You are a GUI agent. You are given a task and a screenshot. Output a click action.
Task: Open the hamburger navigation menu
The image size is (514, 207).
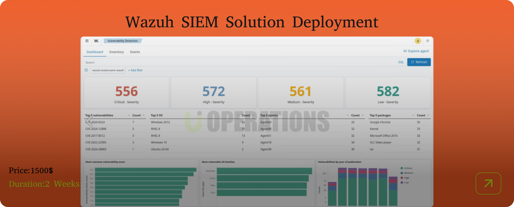click(87, 41)
